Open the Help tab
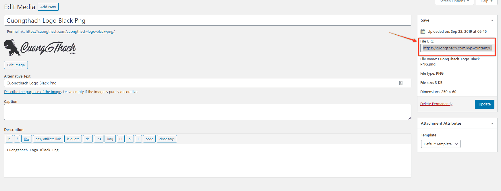Viewport: 501px width, 191px height. (486, 2)
